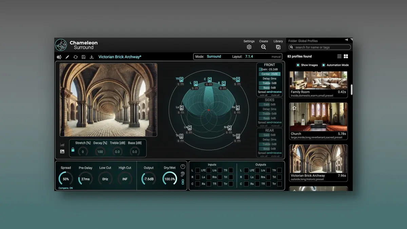This screenshot has width=407, height=229.
Task: Click the clock icon beside Dry/Wet
Action: point(183,167)
